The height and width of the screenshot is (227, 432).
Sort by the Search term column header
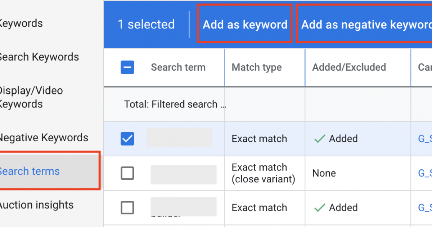[178, 67]
